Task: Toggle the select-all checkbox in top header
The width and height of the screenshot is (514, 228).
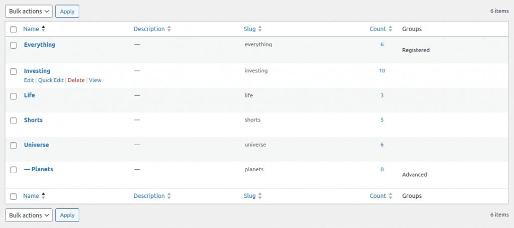Action: [14, 30]
